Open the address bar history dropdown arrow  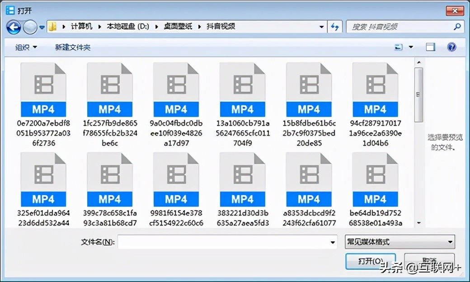point(321,26)
